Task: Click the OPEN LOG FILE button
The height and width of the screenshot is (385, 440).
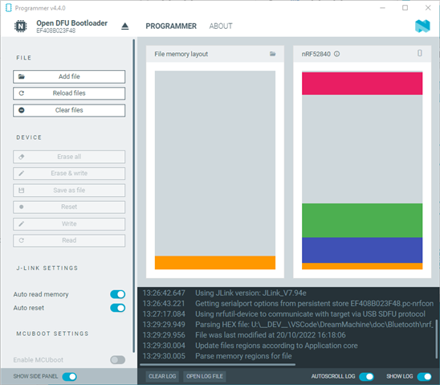Action: pos(205,376)
